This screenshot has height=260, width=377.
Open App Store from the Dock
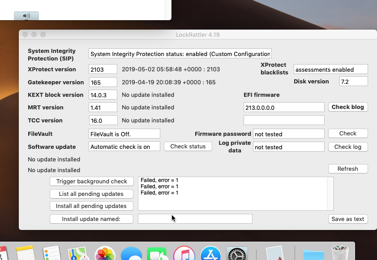coord(210,254)
